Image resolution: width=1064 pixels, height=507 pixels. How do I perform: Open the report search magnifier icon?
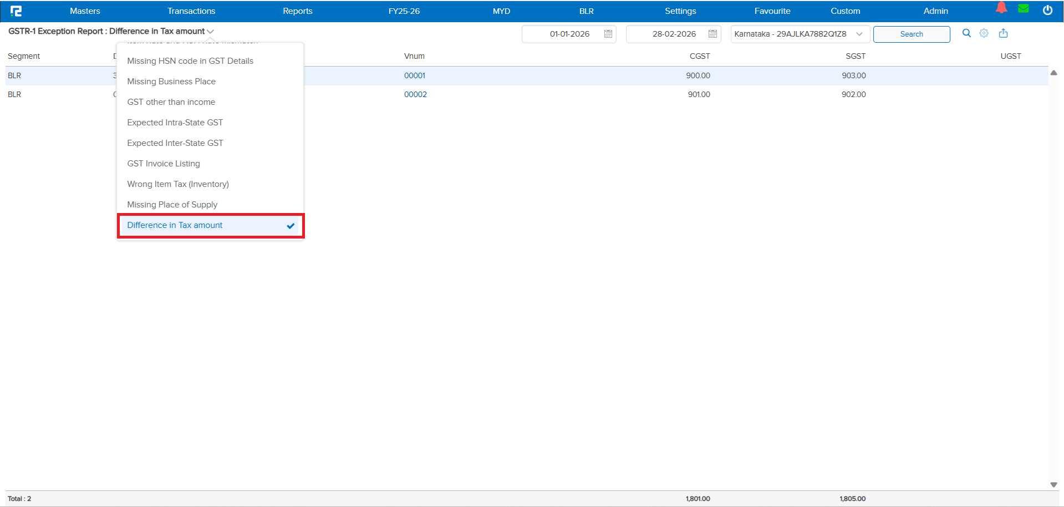tap(966, 33)
